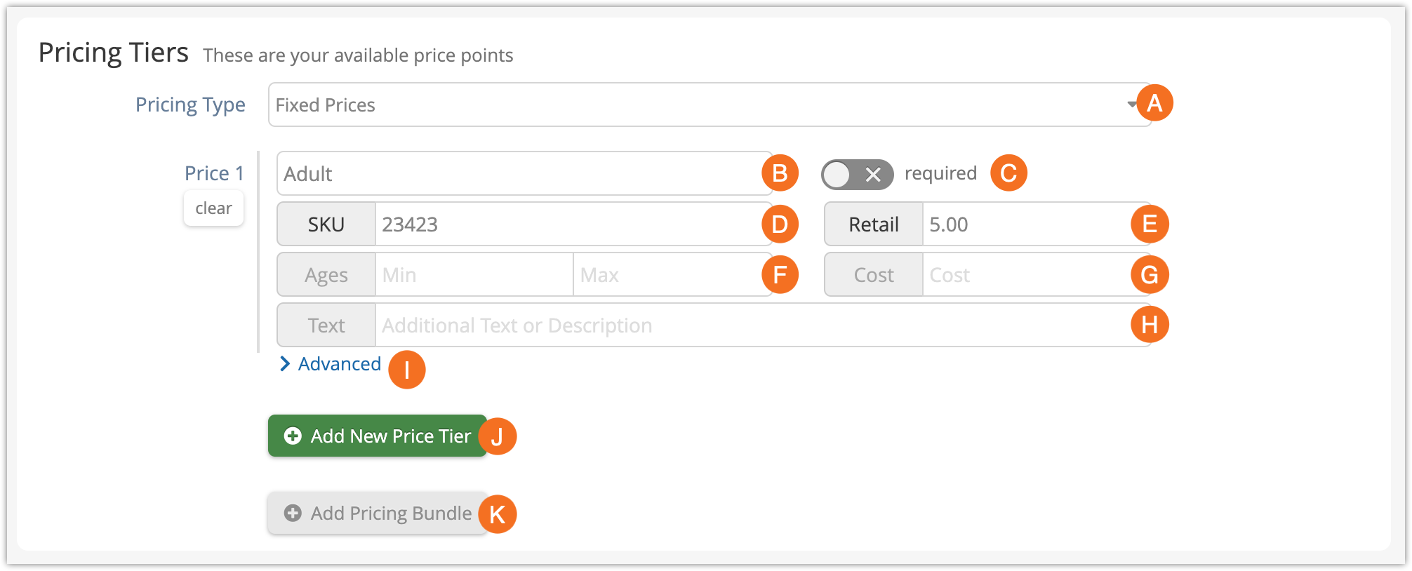Click the Price 1 label
Screen dimensions: 1412x571
(x=214, y=173)
